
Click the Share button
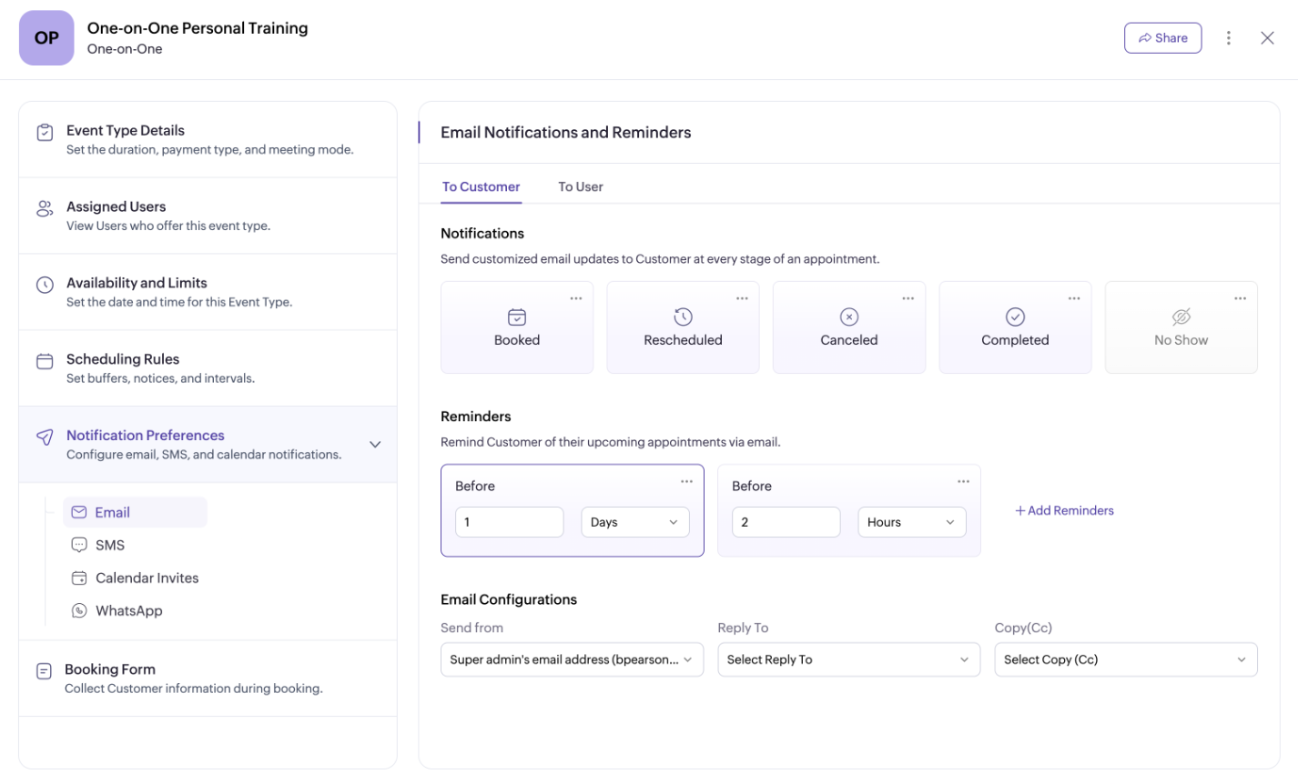(1163, 38)
